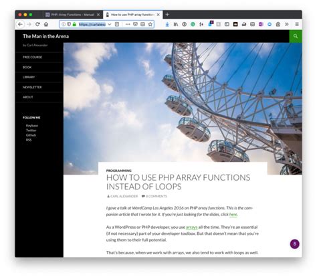
Task: Open the Library bookshelf icon
Action: pyautogui.click(x=176, y=24)
